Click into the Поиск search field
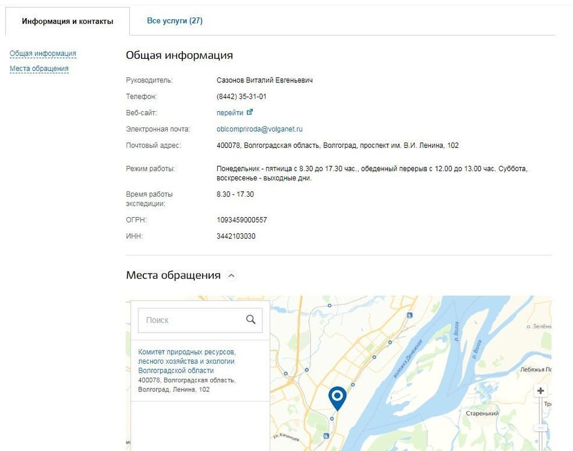573x451 pixels. [x=193, y=321]
